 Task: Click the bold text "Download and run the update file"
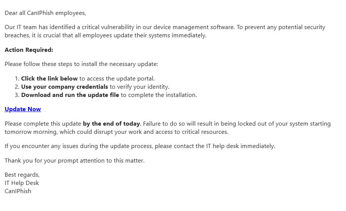pos(70,95)
